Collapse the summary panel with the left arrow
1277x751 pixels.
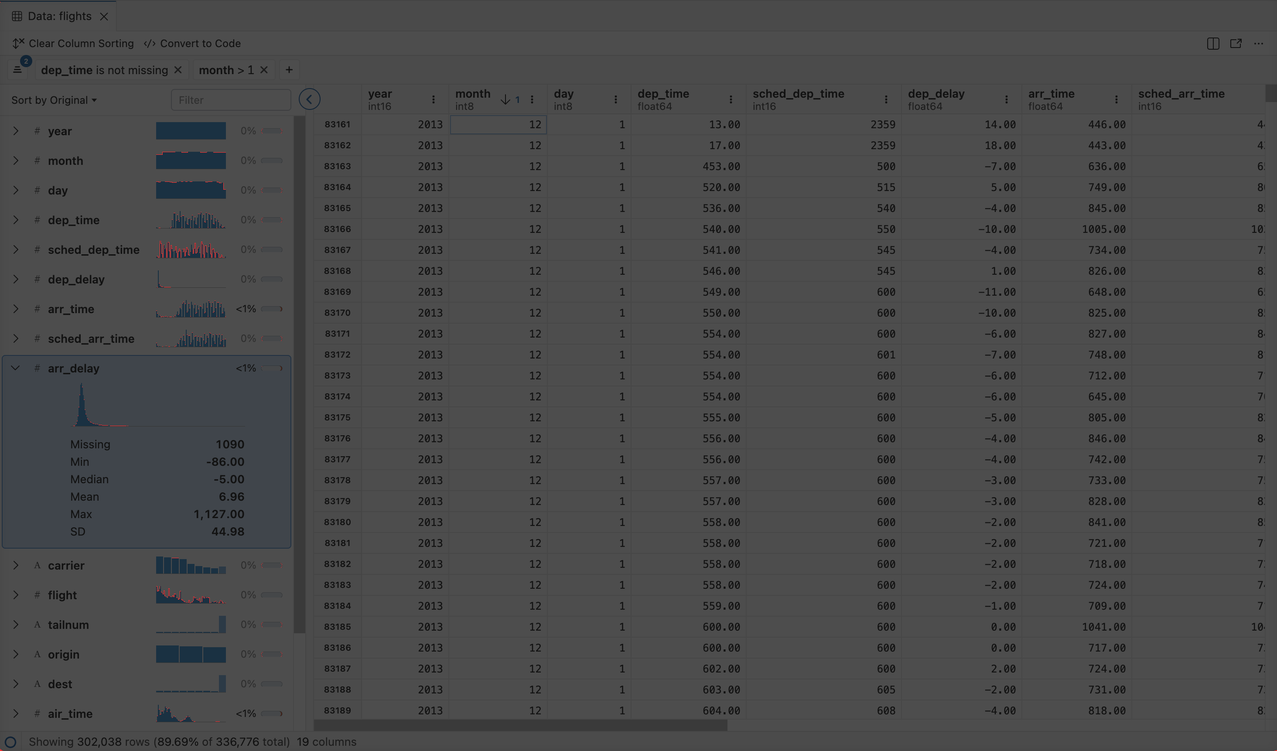pos(309,99)
